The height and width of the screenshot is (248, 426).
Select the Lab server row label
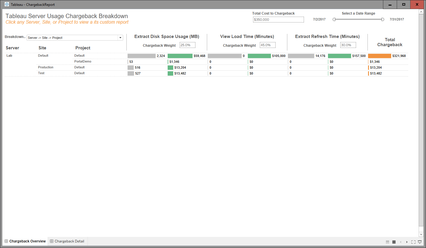coord(9,56)
